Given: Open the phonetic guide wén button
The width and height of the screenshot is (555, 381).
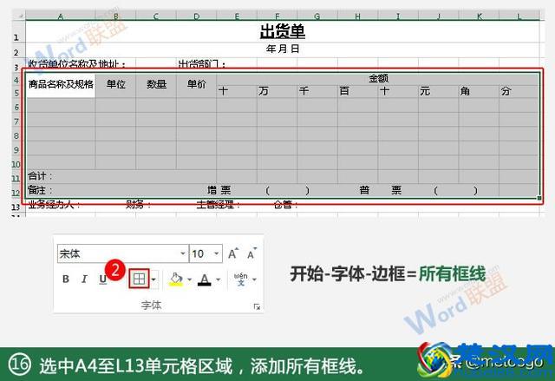Looking at the screenshot, I should (x=241, y=279).
